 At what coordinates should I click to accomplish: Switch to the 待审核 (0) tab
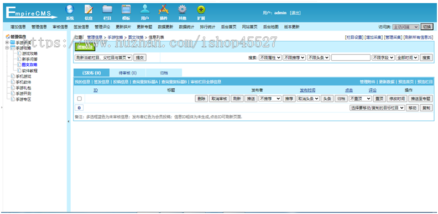(128, 73)
